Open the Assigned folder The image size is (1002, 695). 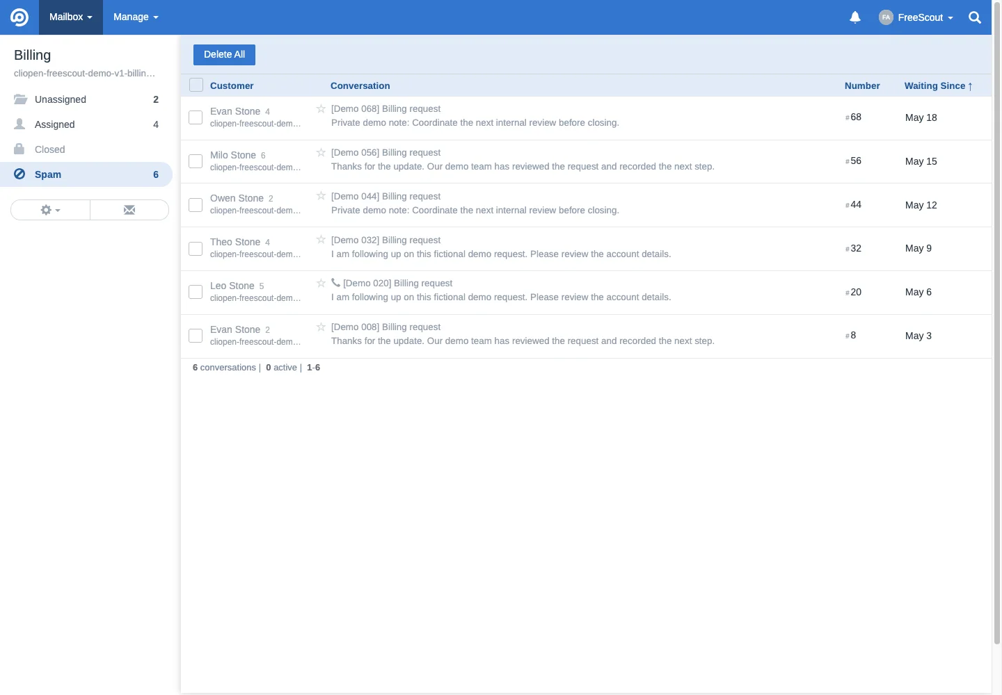[86, 124]
